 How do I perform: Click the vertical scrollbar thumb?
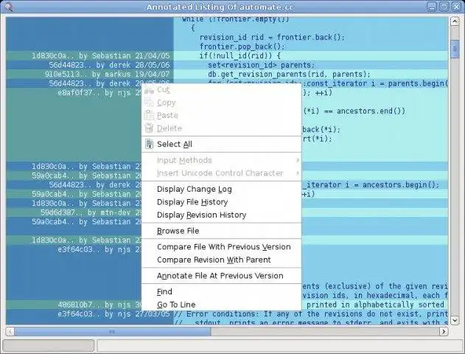point(455,49)
